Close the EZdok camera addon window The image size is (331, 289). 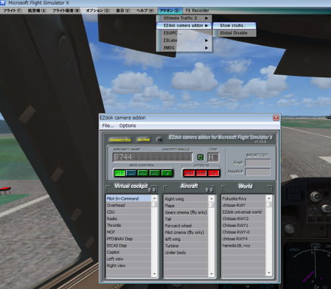pos(276,118)
